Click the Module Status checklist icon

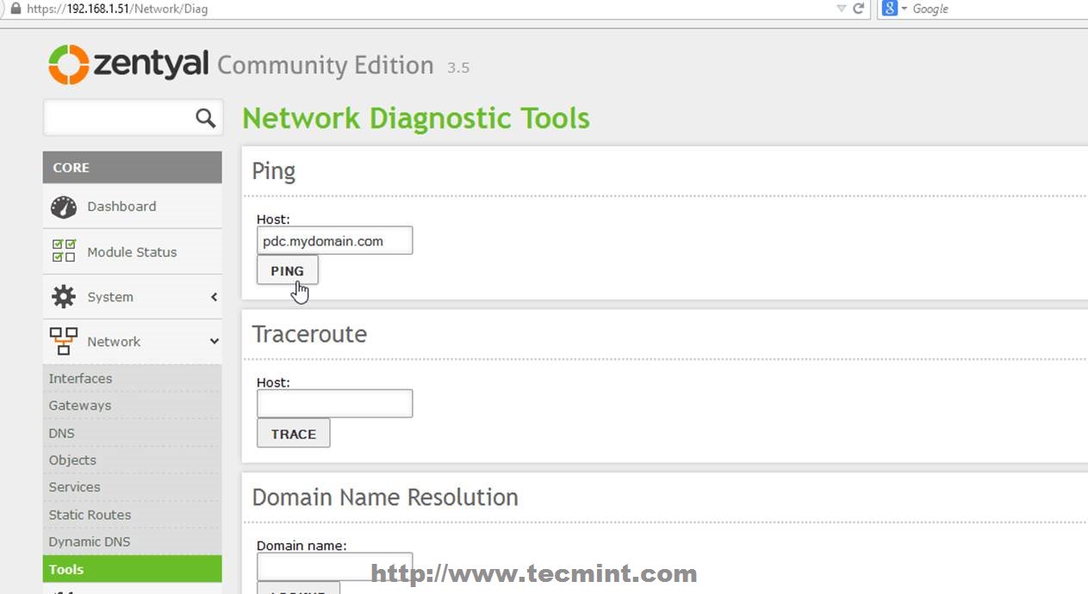tap(64, 251)
